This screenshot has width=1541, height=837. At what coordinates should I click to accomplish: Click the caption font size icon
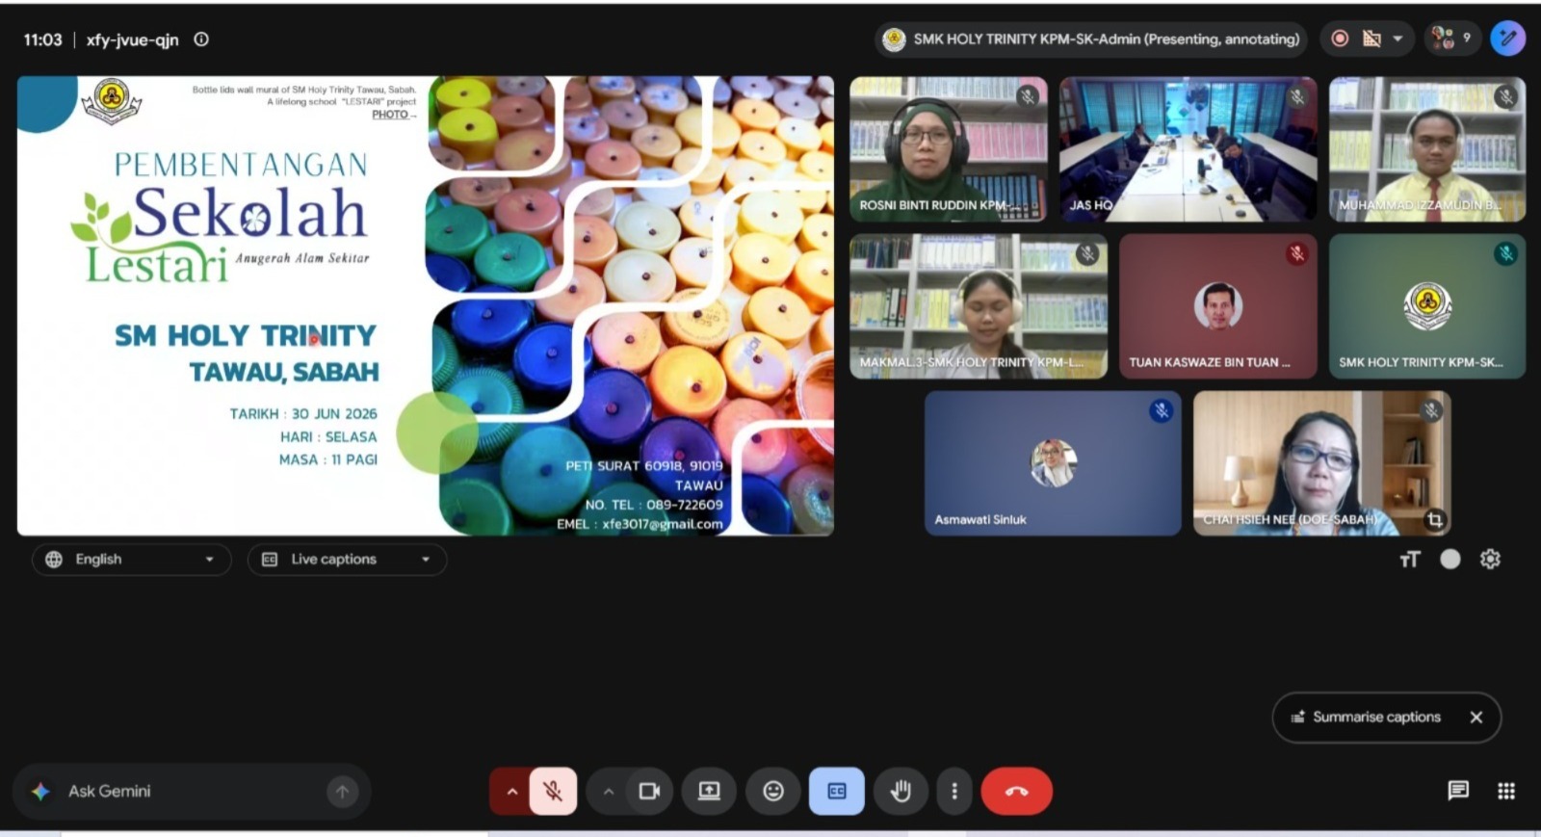coord(1410,560)
